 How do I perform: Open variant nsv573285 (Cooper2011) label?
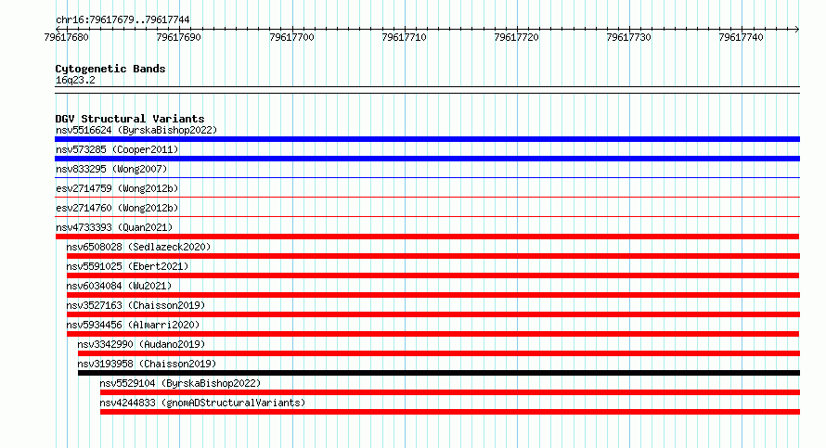pos(117,149)
